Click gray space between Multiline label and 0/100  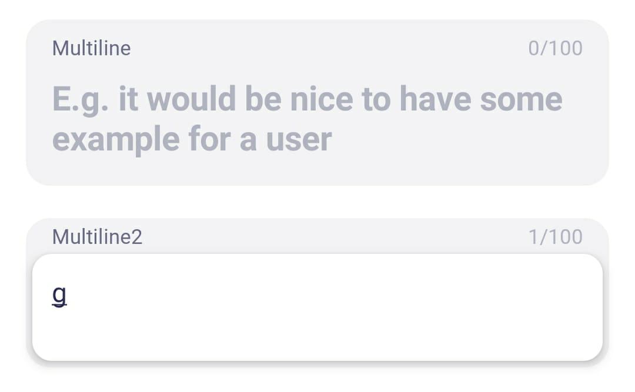(x=329, y=48)
